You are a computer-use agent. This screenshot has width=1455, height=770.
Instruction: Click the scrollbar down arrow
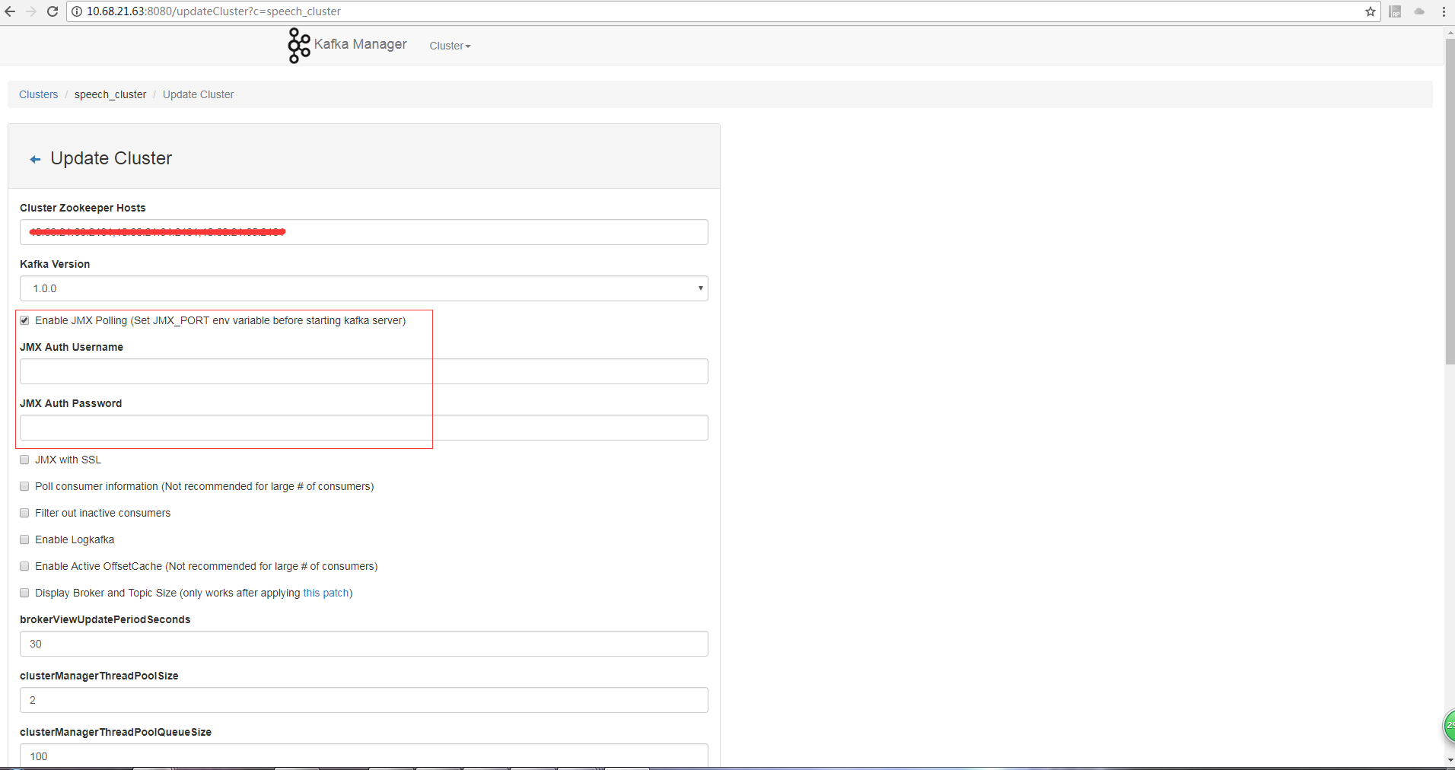1450,760
